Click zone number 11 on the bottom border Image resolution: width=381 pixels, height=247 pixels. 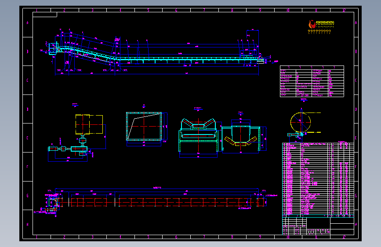click(x=316, y=237)
